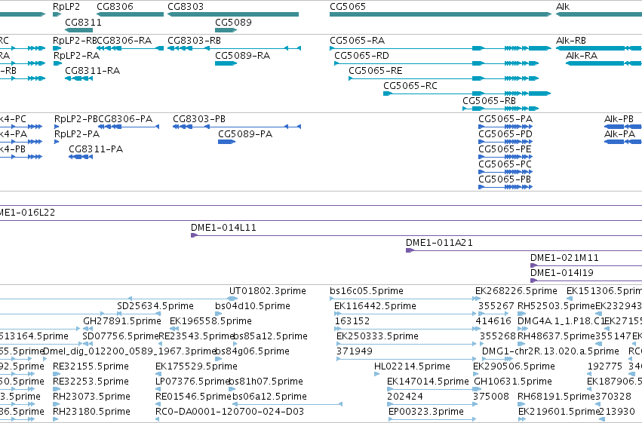Click the DME1-014L11 BAC clone label
This screenshot has height=423, width=642.
[x=223, y=228]
